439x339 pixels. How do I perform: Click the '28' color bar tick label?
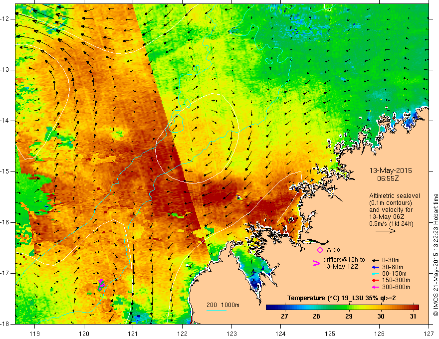tap(316, 317)
